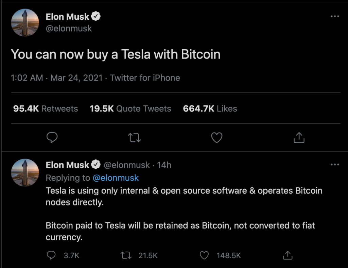The image size is (348, 268).
Task: Open Elon Musk avatar on reply tweet
Action: 25,173
